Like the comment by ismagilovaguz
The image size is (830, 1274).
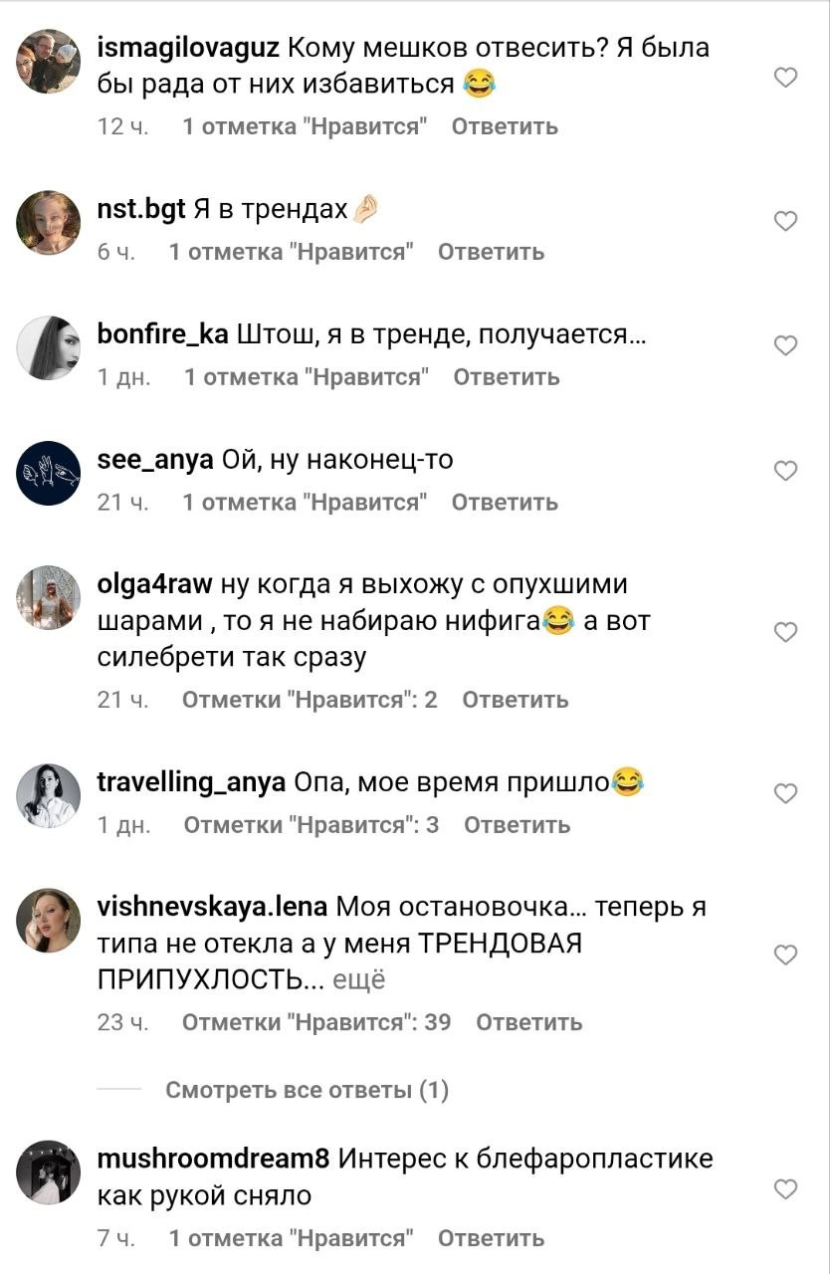786,78
